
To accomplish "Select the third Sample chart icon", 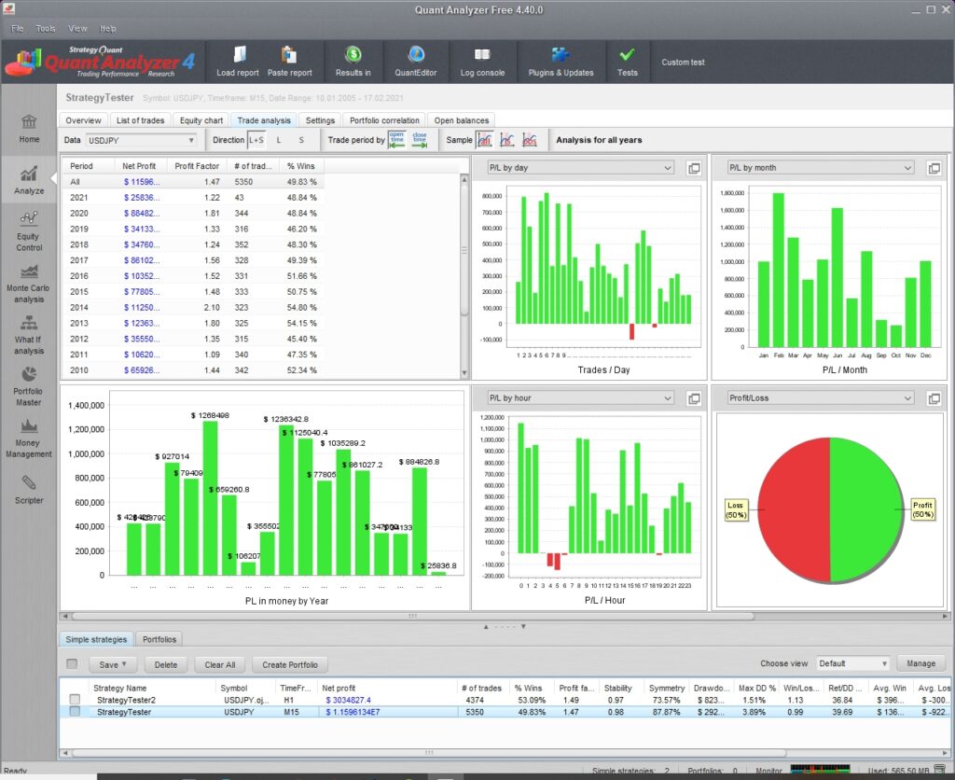I will click(x=530, y=140).
